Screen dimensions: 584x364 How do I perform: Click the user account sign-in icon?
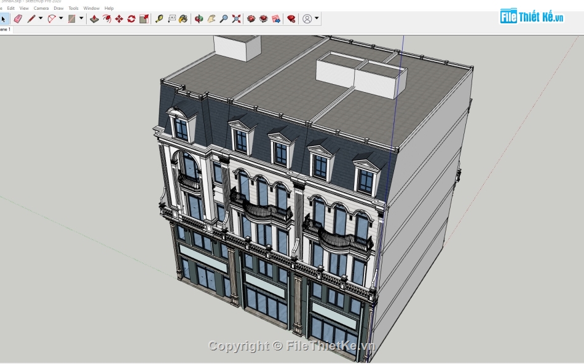(x=307, y=18)
